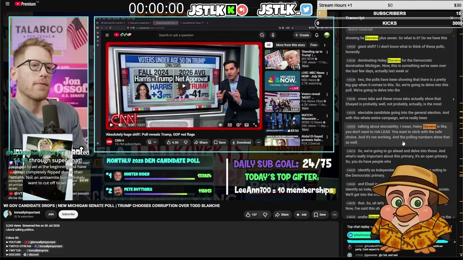This screenshot has height=260, width=463.
Task: Download the CNN video
Action: [x=241, y=142]
